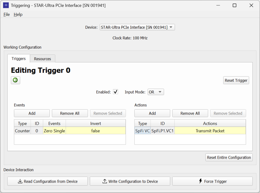This screenshot has height=193, width=260.
Task: Switch to the Resources tab
Action: pyautogui.click(x=42, y=59)
